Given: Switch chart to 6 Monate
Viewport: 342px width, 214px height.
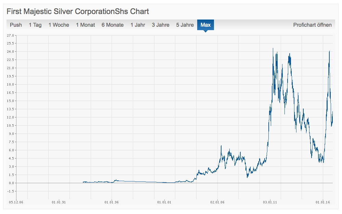Looking at the screenshot, I should (112, 25).
